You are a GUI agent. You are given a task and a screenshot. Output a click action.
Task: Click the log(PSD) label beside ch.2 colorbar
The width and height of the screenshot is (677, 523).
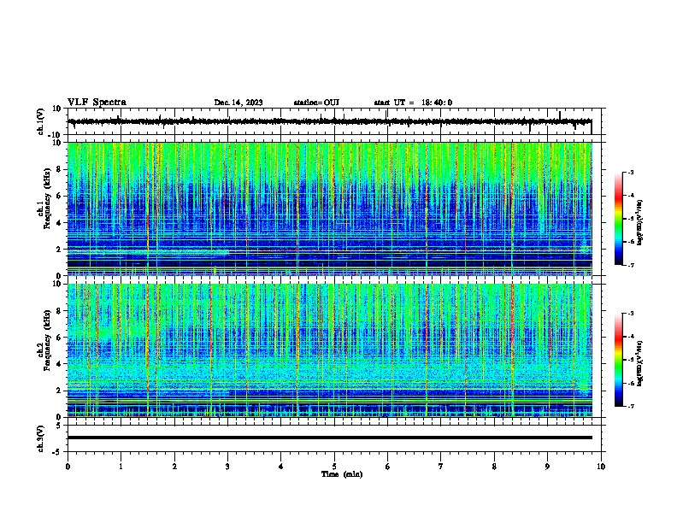tap(640, 363)
